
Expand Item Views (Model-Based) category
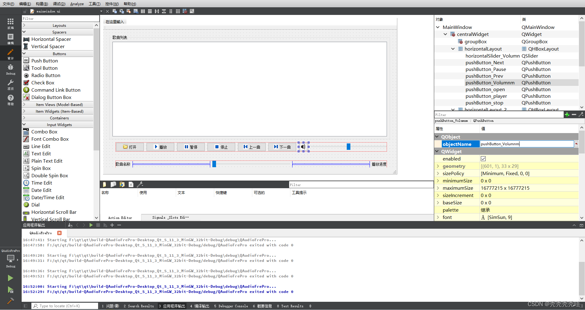[x=24, y=104]
